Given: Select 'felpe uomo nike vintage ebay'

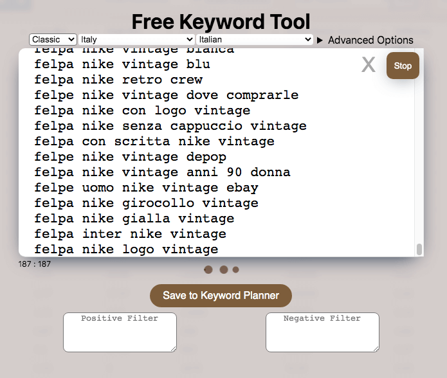Looking at the screenshot, I should tap(146, 188).
